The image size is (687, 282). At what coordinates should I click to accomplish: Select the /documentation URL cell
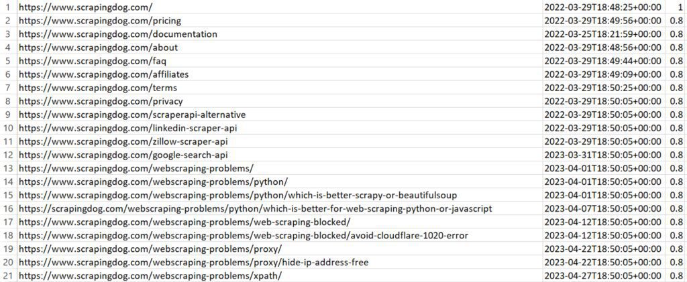tap(118, 34)
